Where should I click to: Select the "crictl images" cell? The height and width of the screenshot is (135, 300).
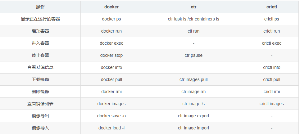271,104
